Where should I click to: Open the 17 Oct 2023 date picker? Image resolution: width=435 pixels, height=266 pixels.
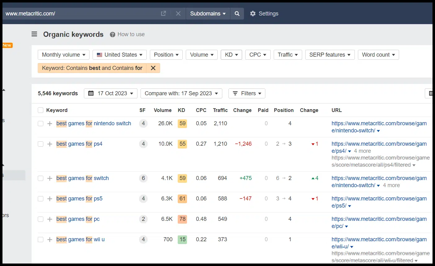(111, 93)
